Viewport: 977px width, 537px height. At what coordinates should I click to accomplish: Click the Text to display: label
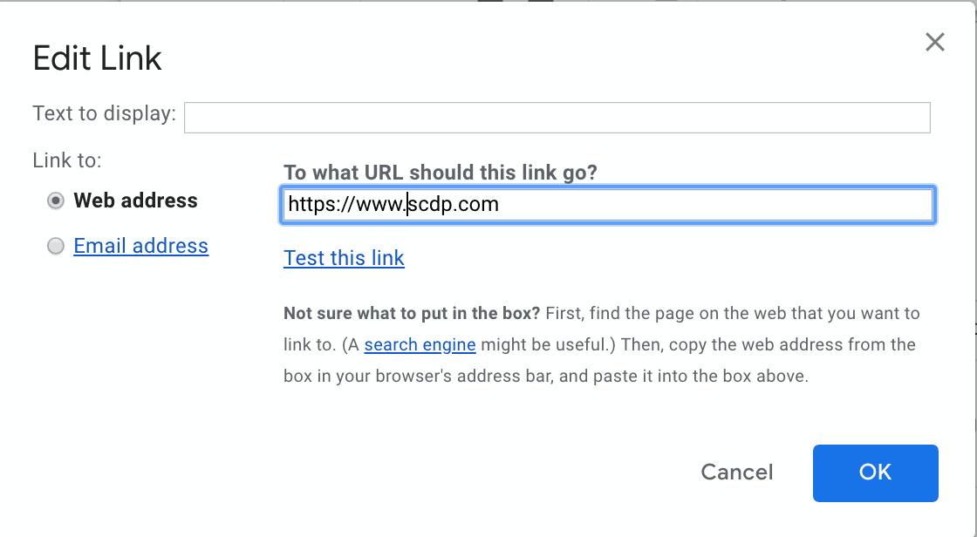point(104,113)
